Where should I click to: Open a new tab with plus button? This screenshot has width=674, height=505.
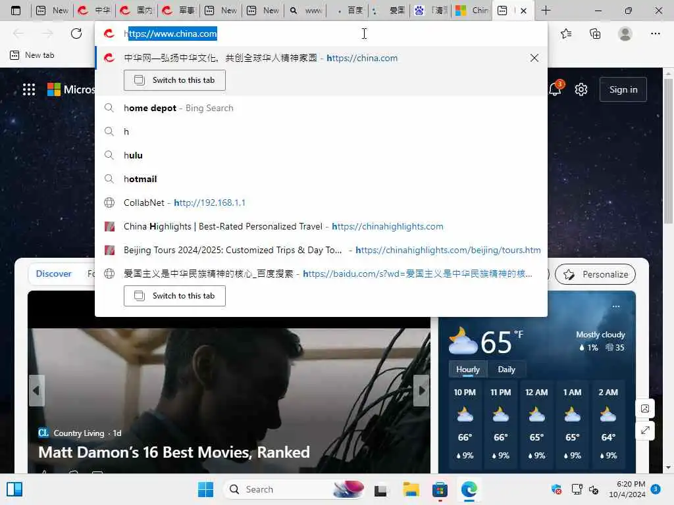546,11
